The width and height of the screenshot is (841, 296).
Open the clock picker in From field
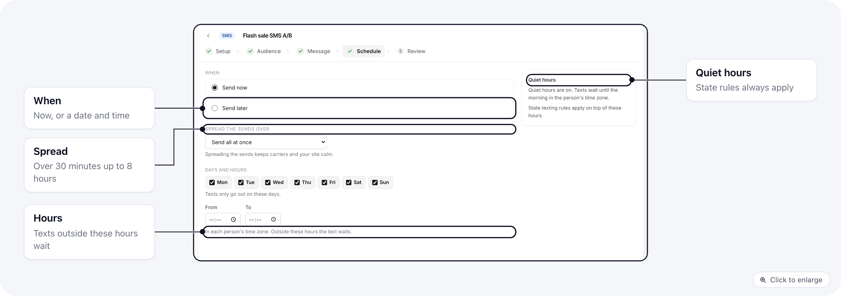(x=233, y=220)
